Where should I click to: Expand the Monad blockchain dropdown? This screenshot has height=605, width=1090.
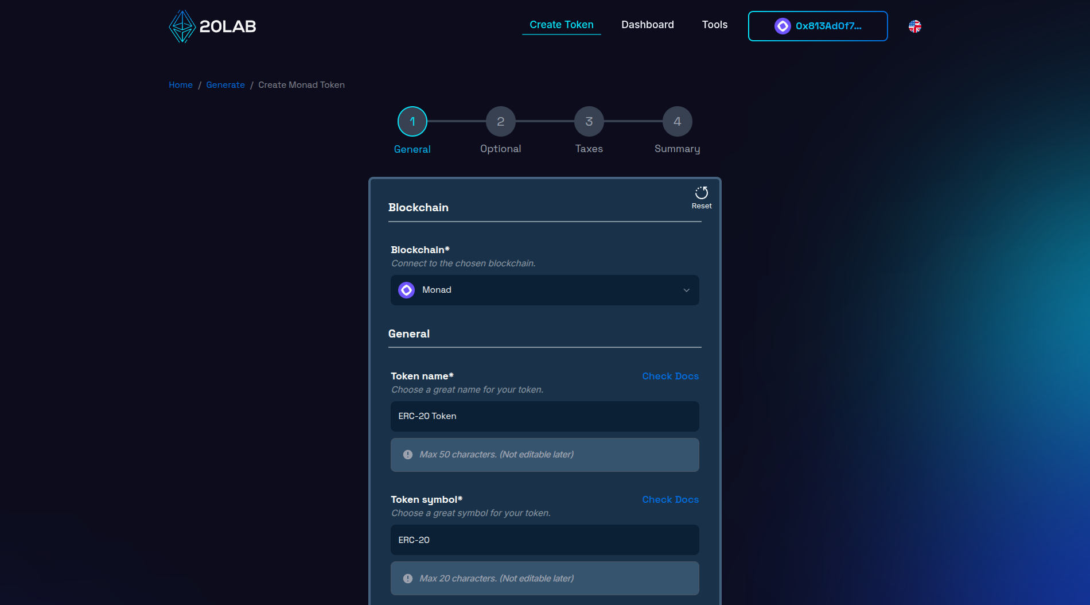pos(544,290)
